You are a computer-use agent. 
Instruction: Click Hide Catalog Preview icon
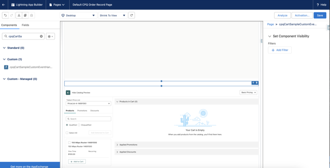[68, 92]
